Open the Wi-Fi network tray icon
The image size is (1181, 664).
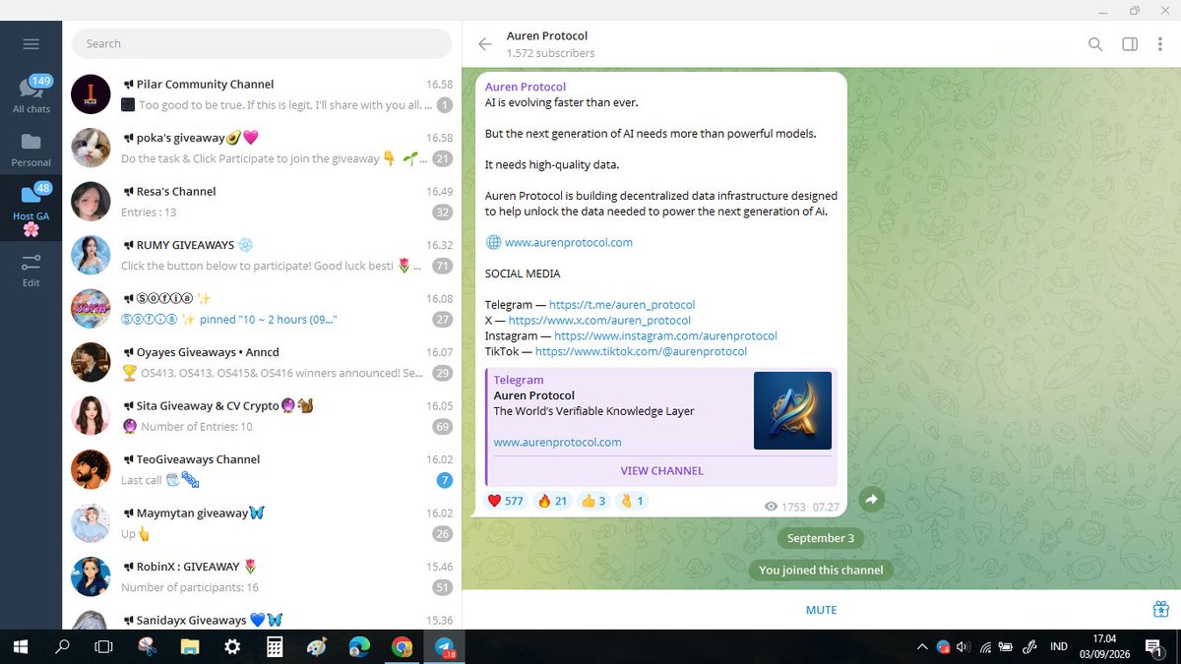985,647
